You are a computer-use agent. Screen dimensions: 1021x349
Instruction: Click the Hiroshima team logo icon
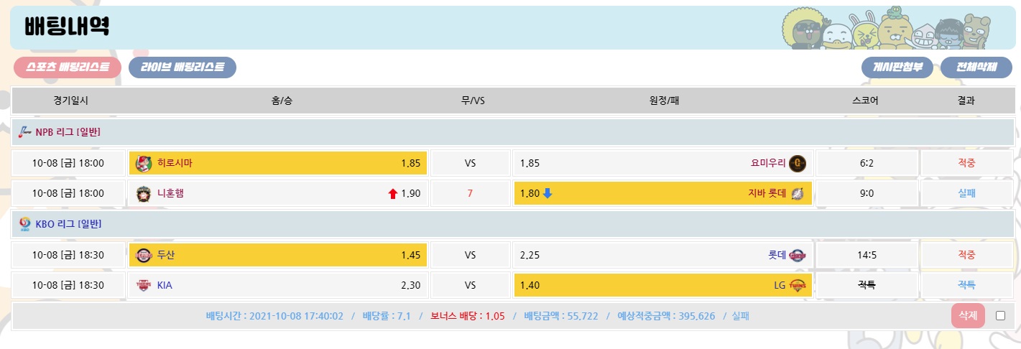pyautogui.click(x=144, y=163)
